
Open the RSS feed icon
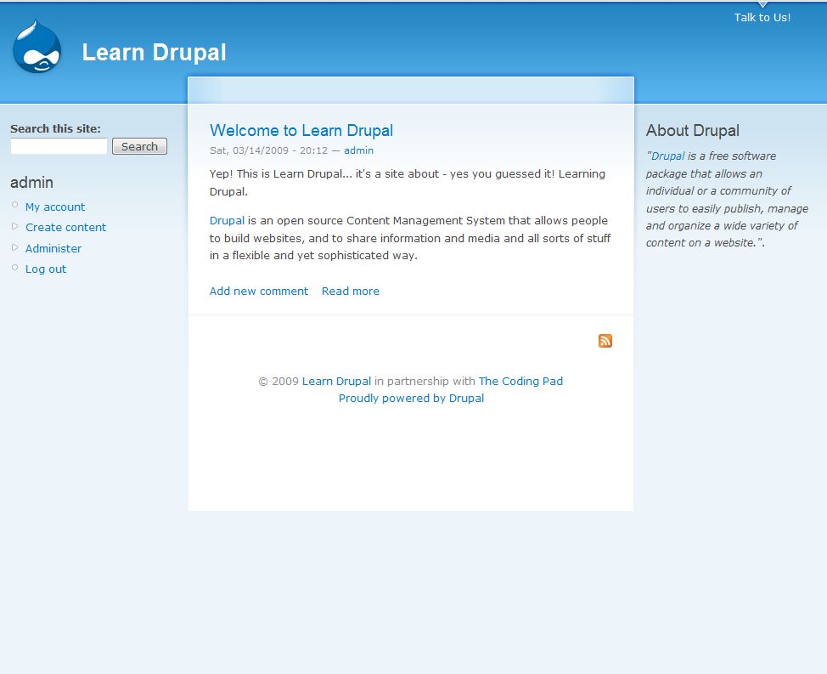click(x=605, y=341)
